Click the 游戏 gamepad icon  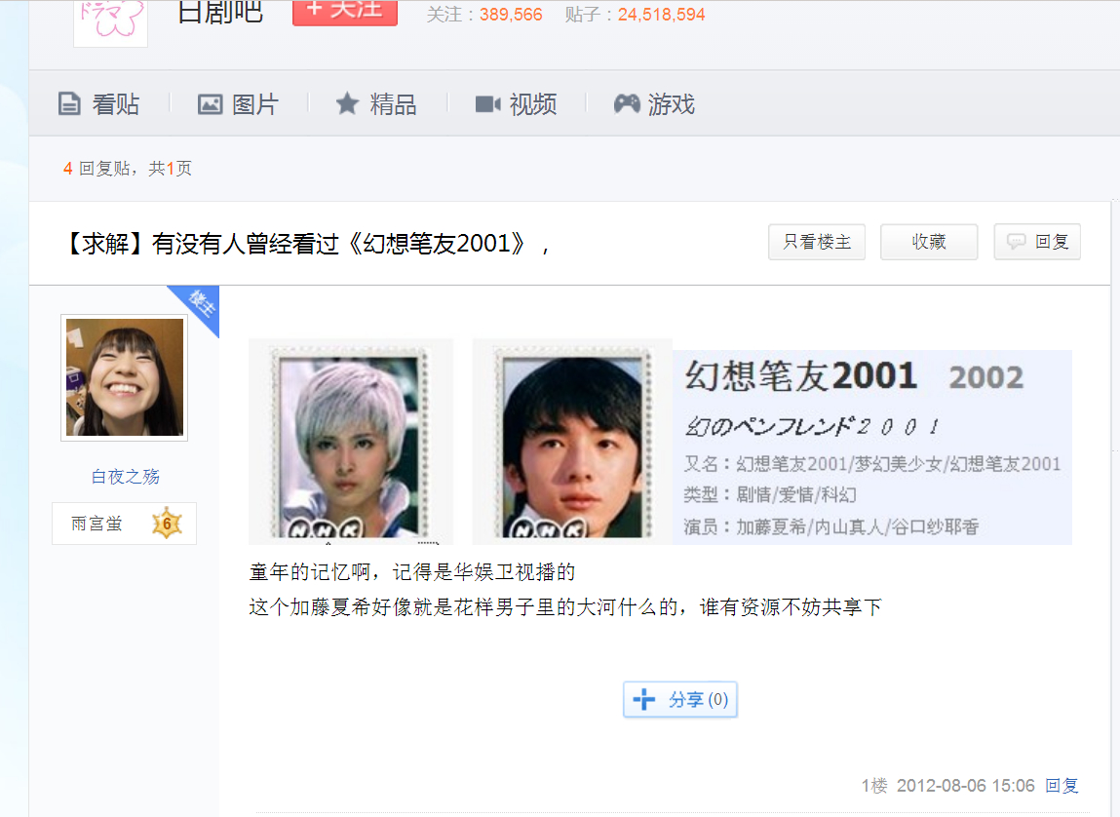(627, 103)
